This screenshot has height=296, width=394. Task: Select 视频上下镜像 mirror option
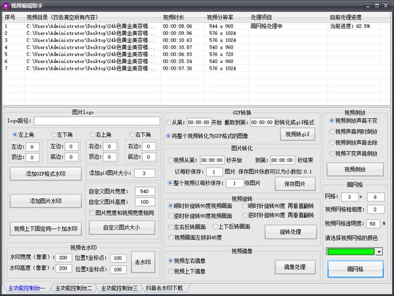[170, 270]
